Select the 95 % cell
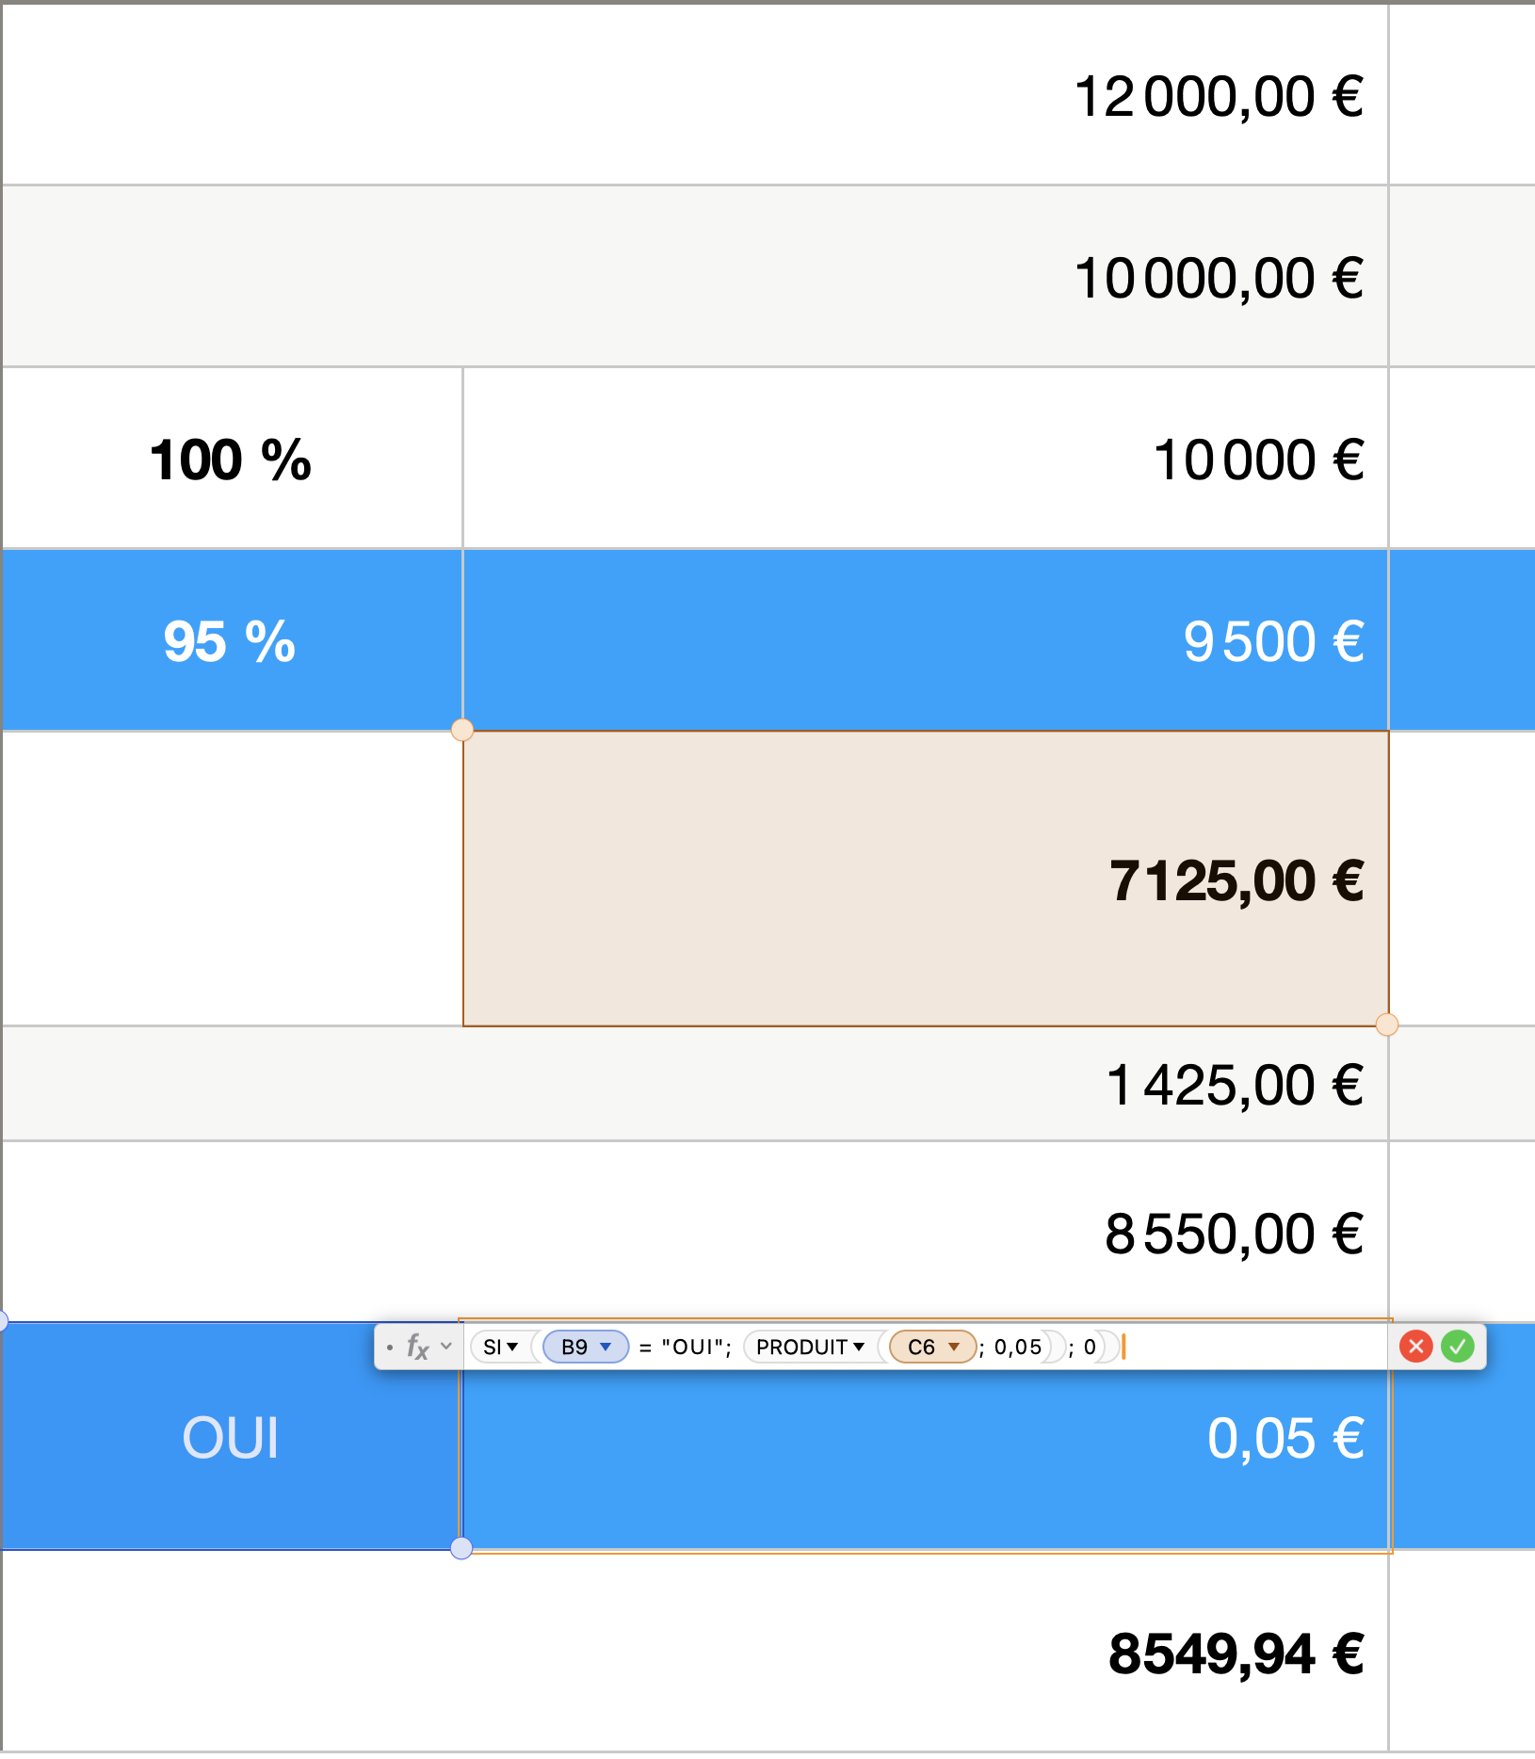This screenshot has height=1759, width=1535. click(231, 640)
